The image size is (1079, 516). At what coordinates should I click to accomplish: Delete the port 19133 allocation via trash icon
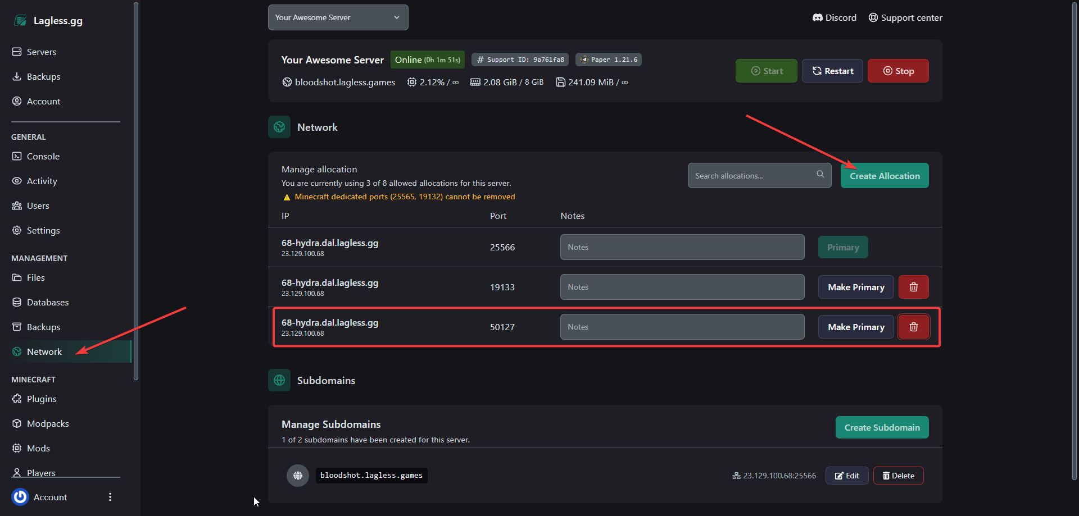[x=913, y=287]
